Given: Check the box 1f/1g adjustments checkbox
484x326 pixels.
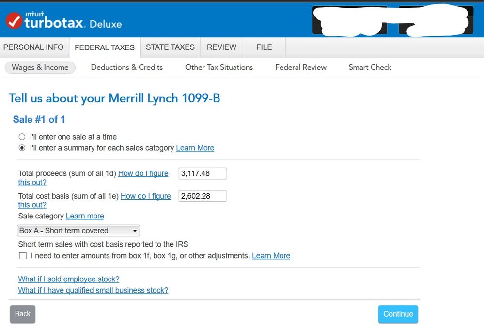Looking at the screenshot, I should tap(23, 256).
